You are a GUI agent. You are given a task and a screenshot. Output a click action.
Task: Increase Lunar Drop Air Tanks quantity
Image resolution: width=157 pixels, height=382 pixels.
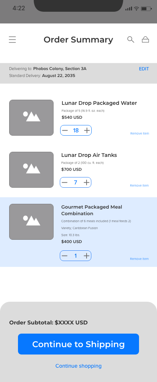click(x=87, y=183)
